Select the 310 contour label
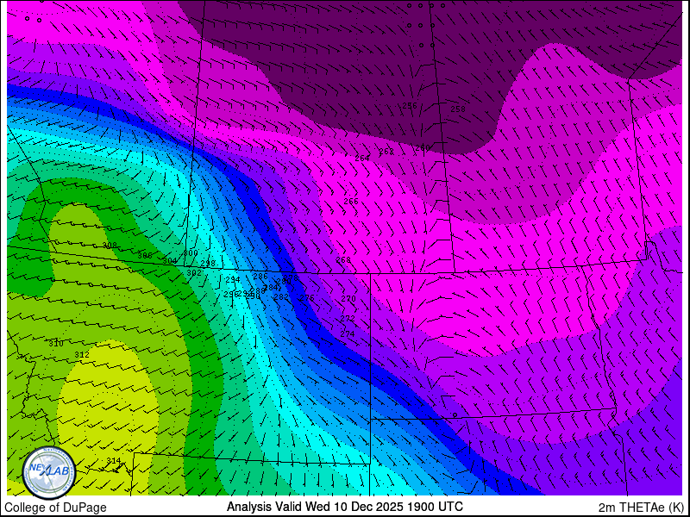Viewport: 690px width, 517px height. (56, 344)
